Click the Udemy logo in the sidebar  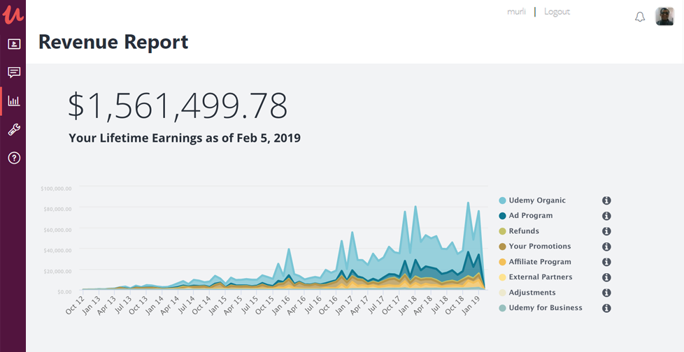pyautogui.click(x=13, y=13)
